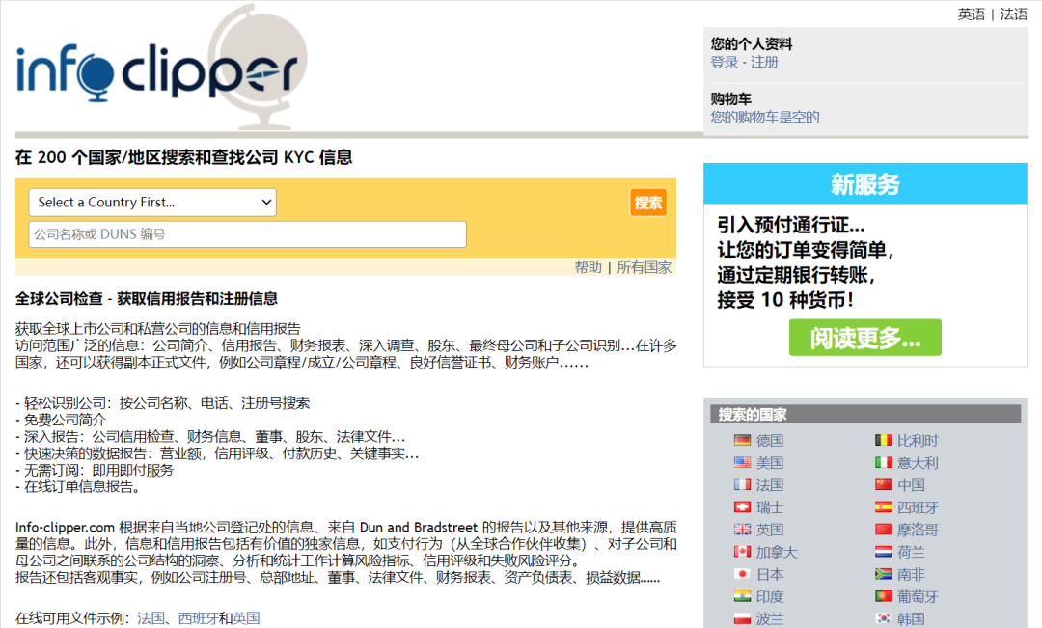Open the 法国 link in country list
The image size is (1042, 628).
770,485
